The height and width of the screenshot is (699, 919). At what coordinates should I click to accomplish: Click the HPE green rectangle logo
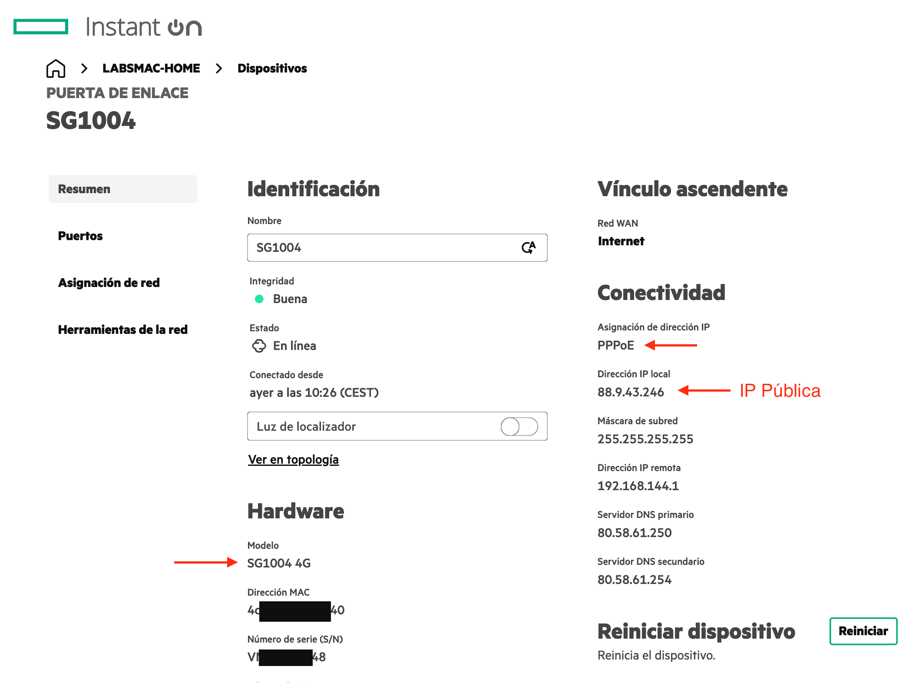[41, 26]
